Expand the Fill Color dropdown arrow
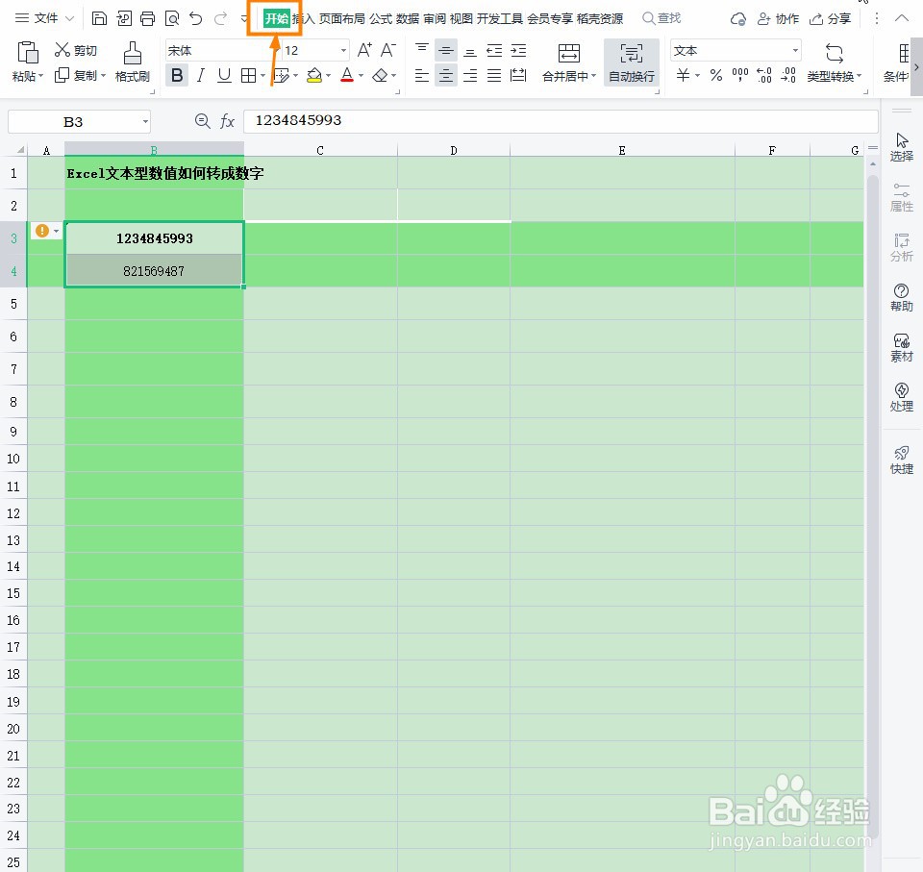 coord(328,76)
